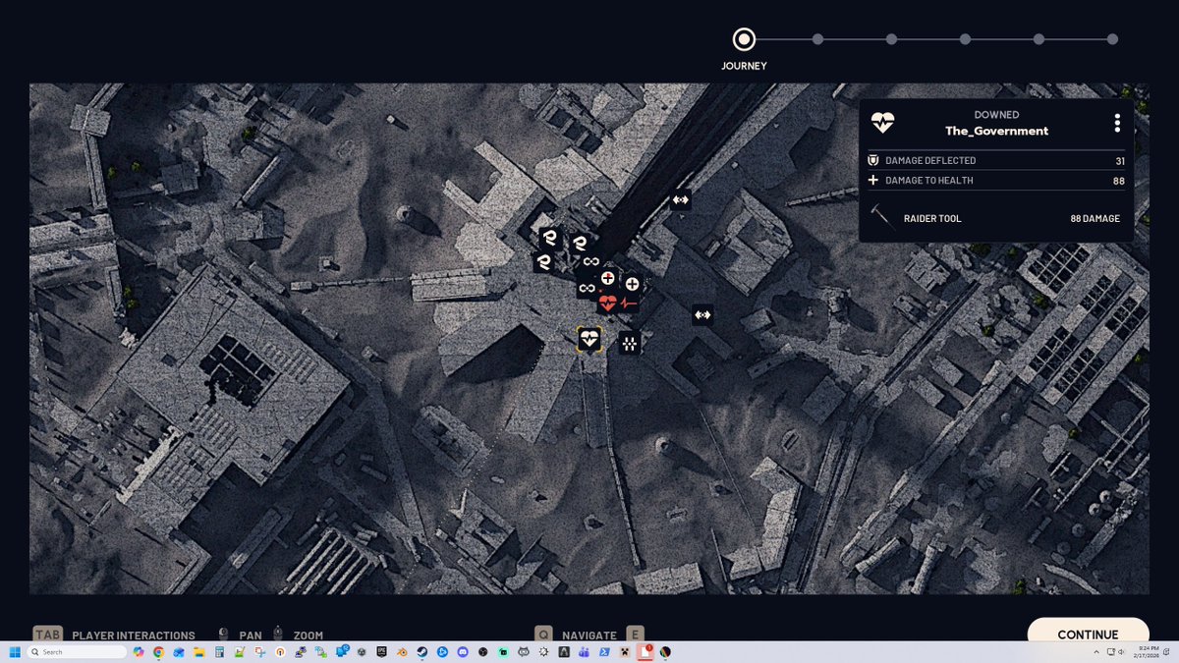Click the heart icon in Downed panel
The height and width of the screenshot is (663, 1179).
pos(883,123)
